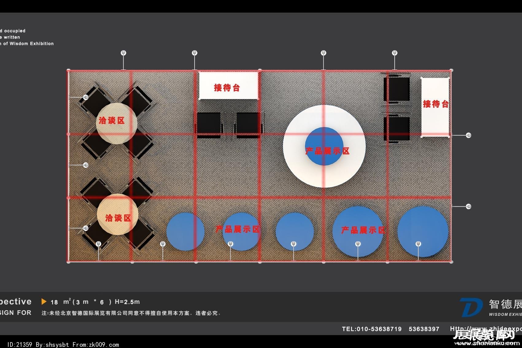Click the blue D logo of Wisdom Exhibition

[472, 307]
